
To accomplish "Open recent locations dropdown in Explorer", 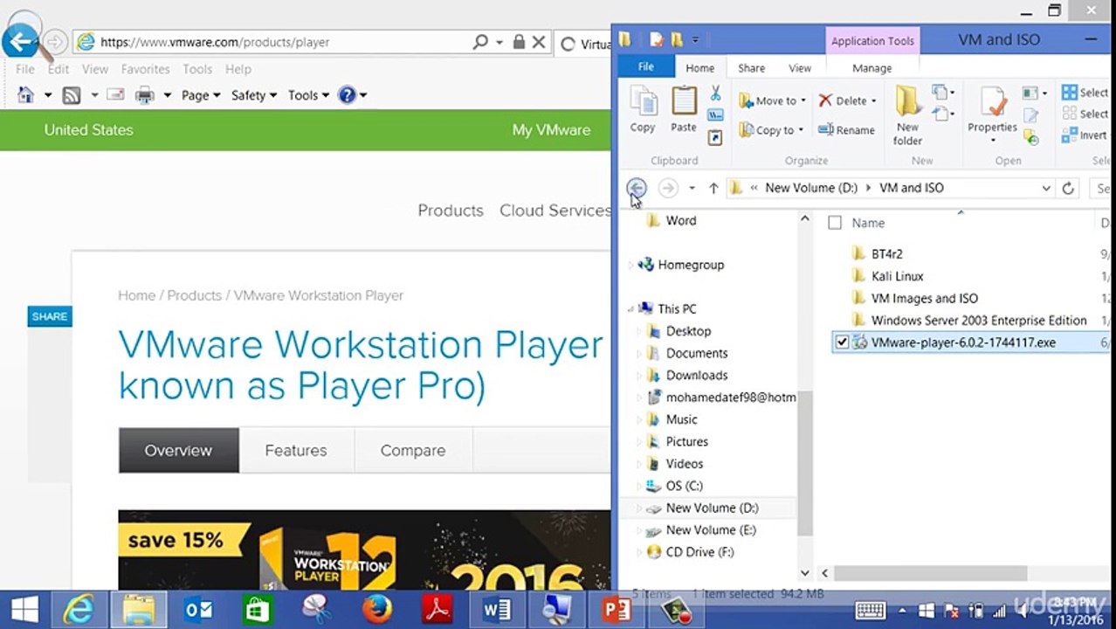I will click(x=692, y=188).
